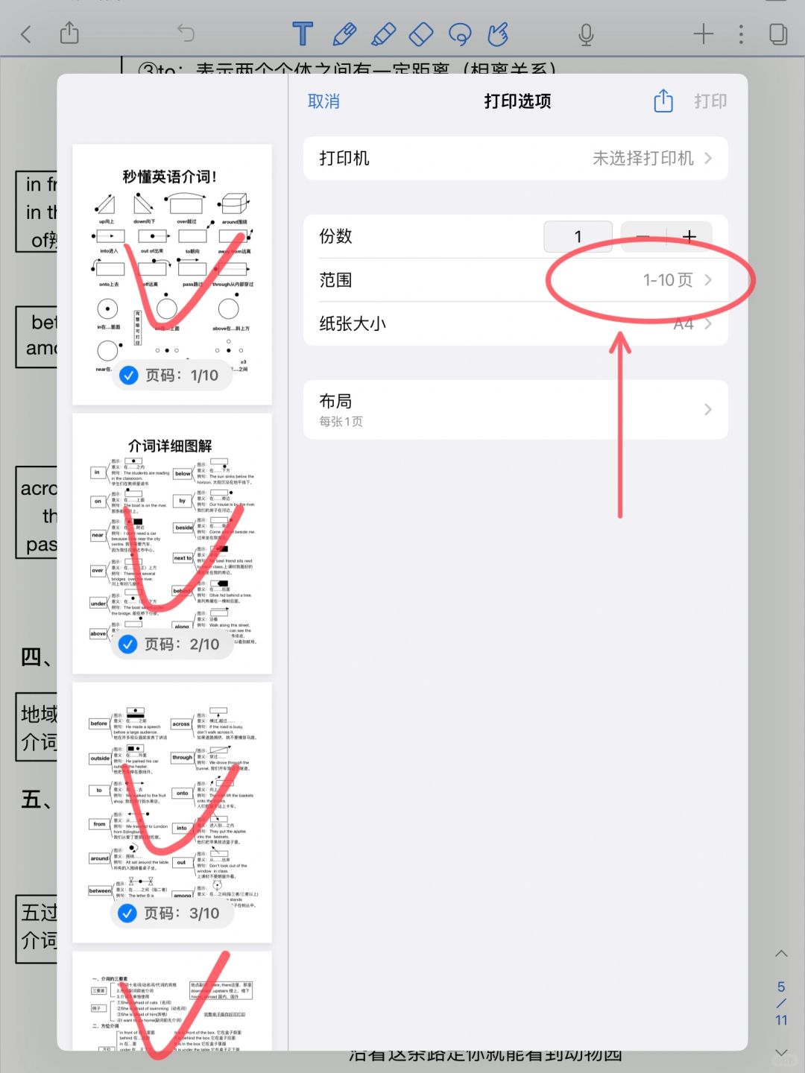
Task: Open the 范围 page range row
Action: [x=515, y=280]
